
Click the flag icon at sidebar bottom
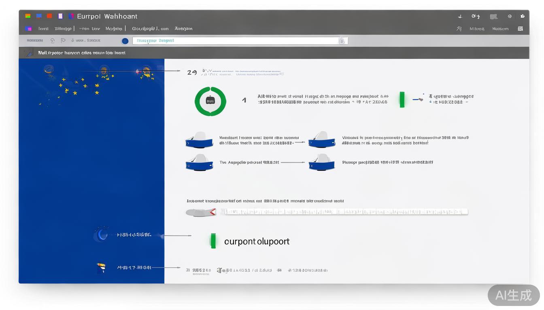[x=102, y=267]
